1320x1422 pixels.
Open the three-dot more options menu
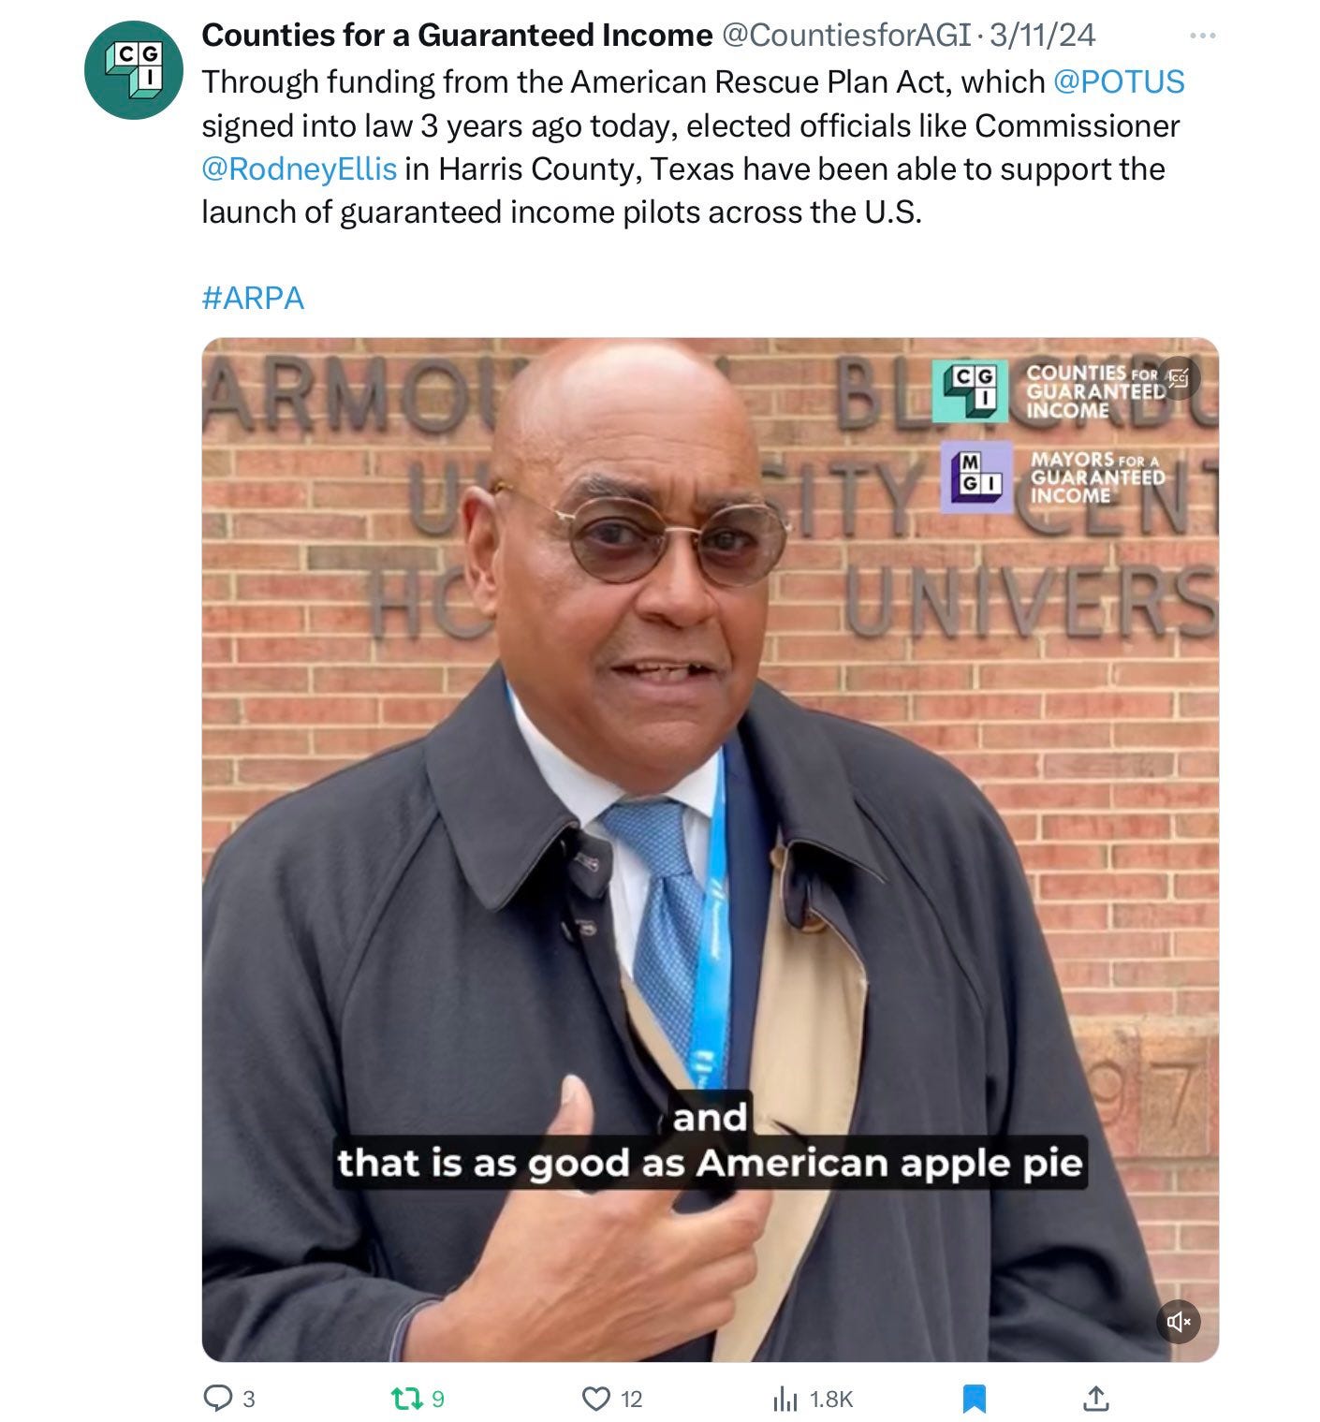point(1202,36)
